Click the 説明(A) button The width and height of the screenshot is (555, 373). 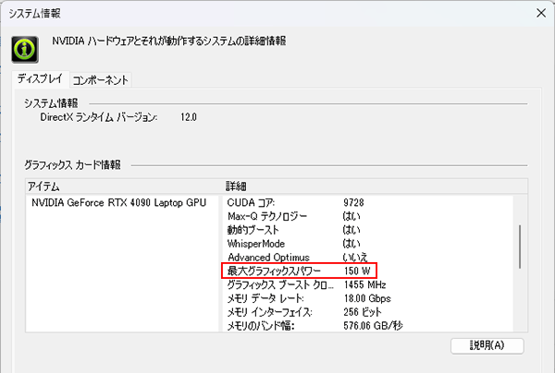[x=487, y=345]
